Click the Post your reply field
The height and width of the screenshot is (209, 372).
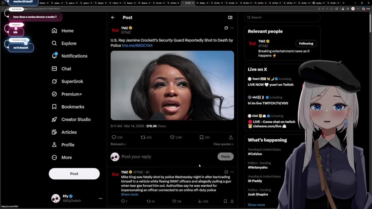(167, 157)
